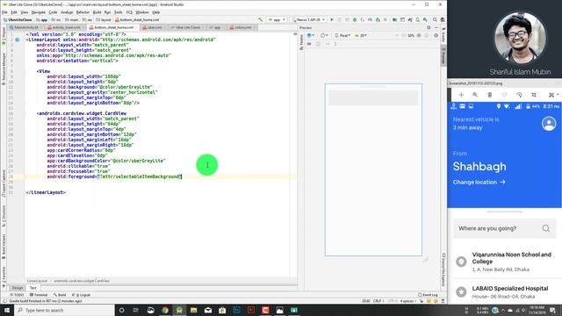Open the 4 spaces indent dropdown
This screenshot has width=562, height=316.
(x=407, y=301)
